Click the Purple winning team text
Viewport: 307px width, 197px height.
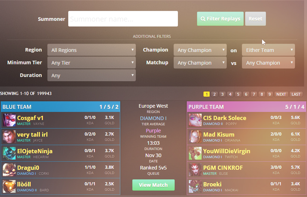point(153,131)
